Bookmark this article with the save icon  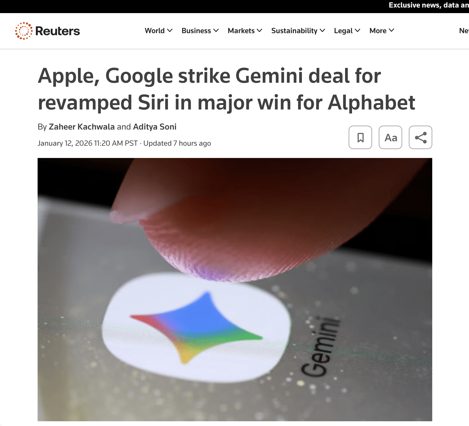(360, 137)
